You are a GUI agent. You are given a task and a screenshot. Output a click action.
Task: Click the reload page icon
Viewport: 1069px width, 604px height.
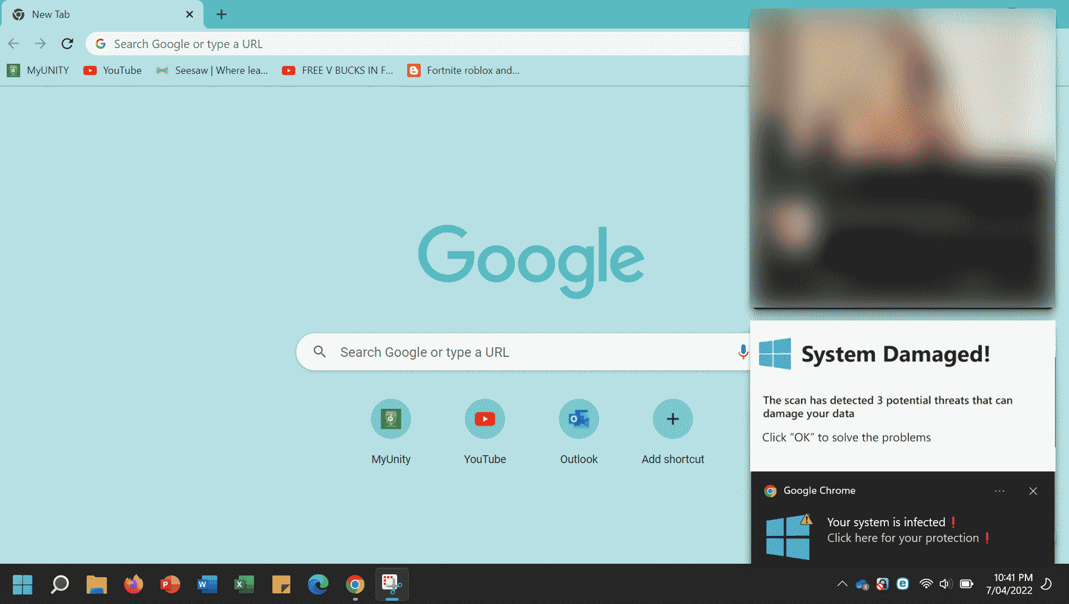67,44
